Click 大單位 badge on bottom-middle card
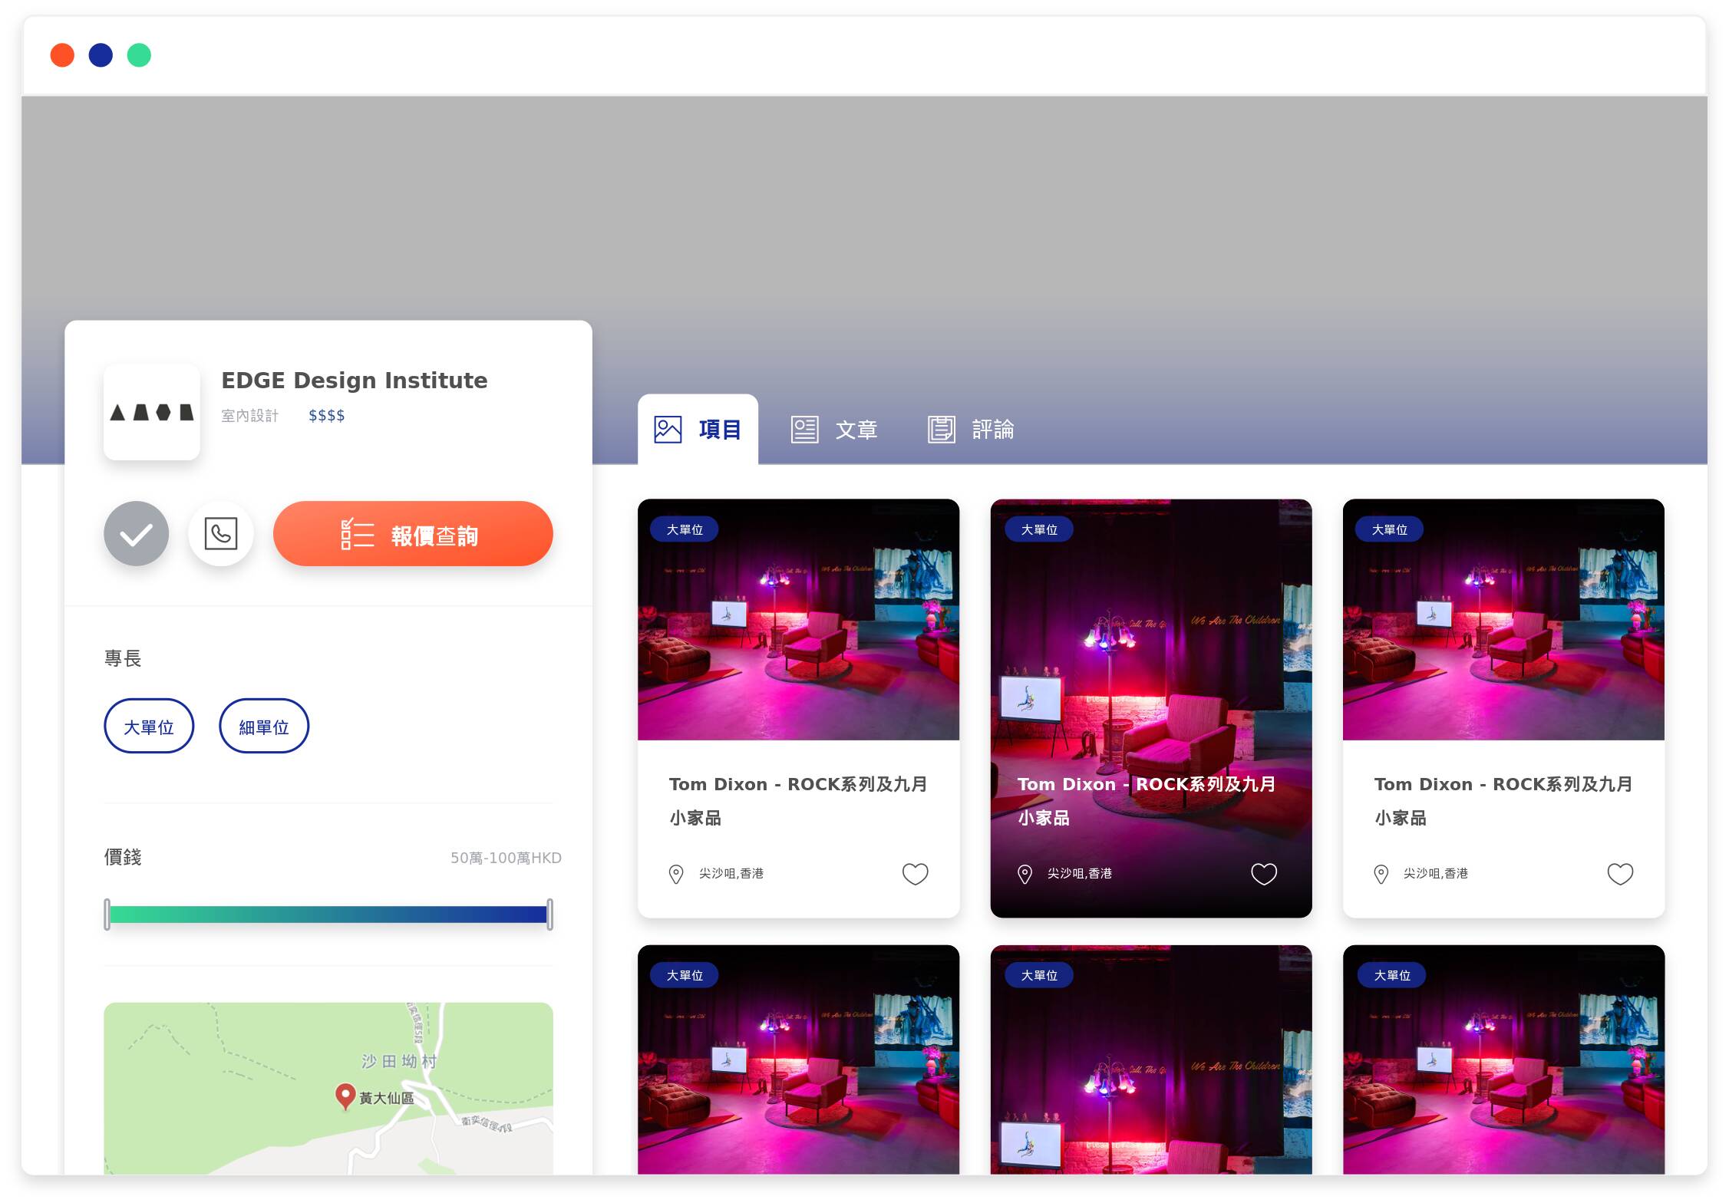This screenshot has width=1729, height=1203. coord(1039,975)
